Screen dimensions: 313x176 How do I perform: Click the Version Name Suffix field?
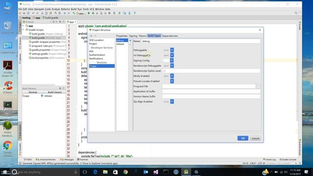click(x=211, y=96)
